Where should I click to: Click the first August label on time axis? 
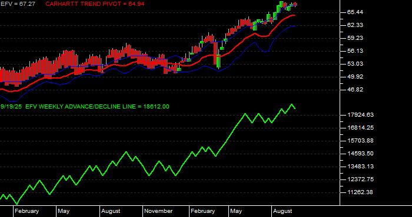[x=111, y=211]
